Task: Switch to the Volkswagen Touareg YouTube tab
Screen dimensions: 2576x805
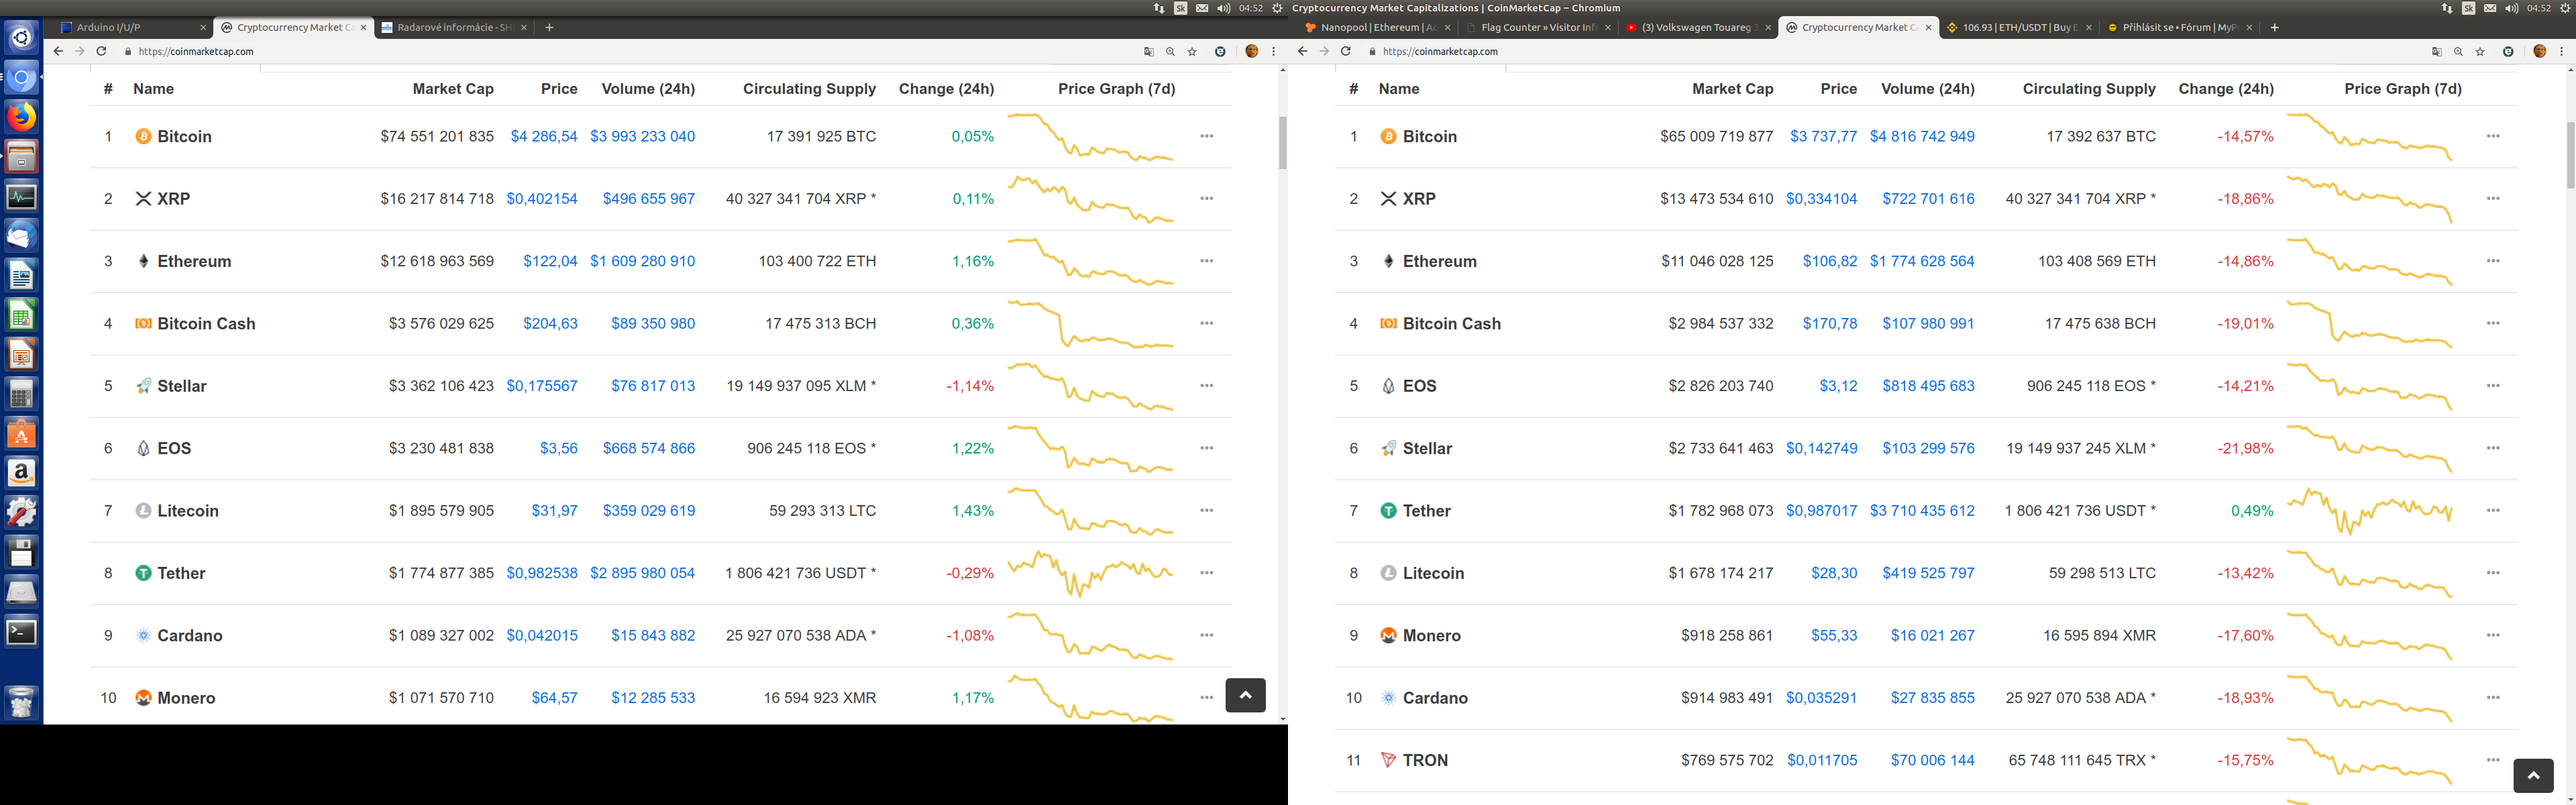Action: click(x=1696, y=27)
